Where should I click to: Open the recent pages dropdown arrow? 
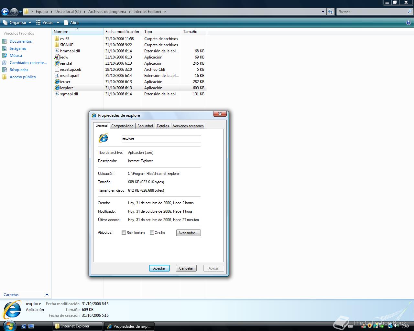pos(20,12)
